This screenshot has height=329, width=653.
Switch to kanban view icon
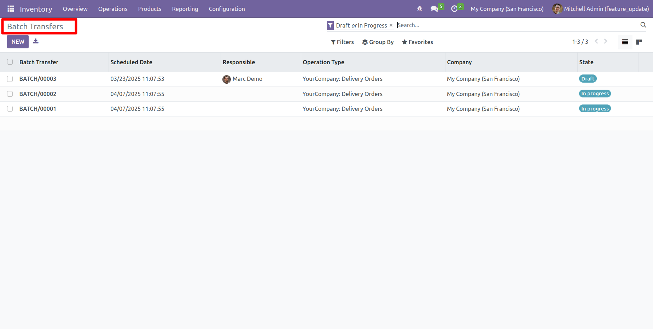pyautogui.click(x=639, y=42)
